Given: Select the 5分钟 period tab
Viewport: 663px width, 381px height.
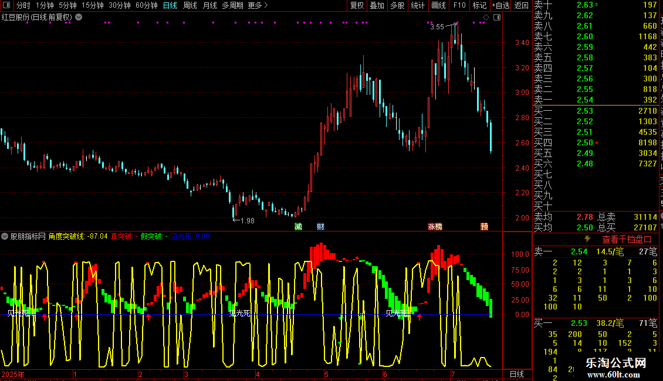Looking at the screenshot, I should coord(67,5).
